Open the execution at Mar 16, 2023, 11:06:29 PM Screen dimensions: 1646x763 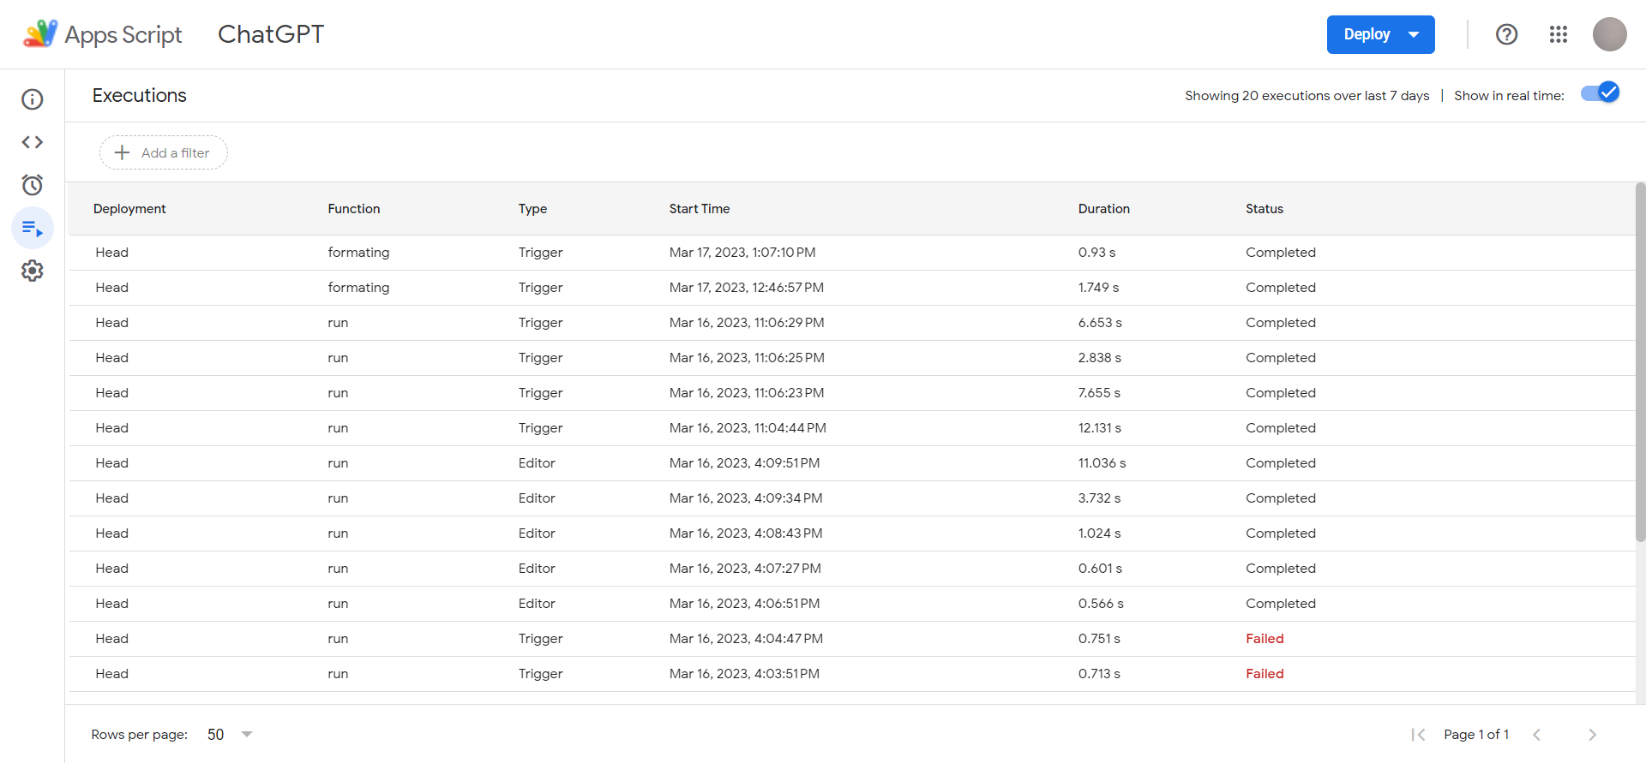tap(850, 323)
